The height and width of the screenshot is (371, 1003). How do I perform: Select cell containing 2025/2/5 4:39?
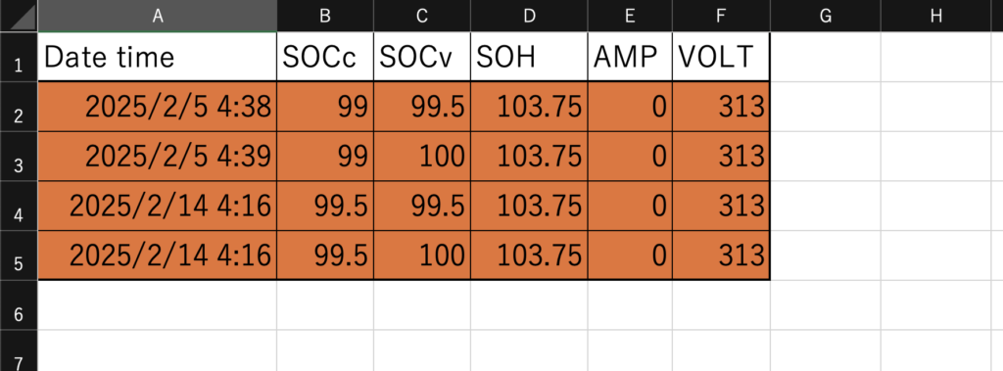click(158, 156)
